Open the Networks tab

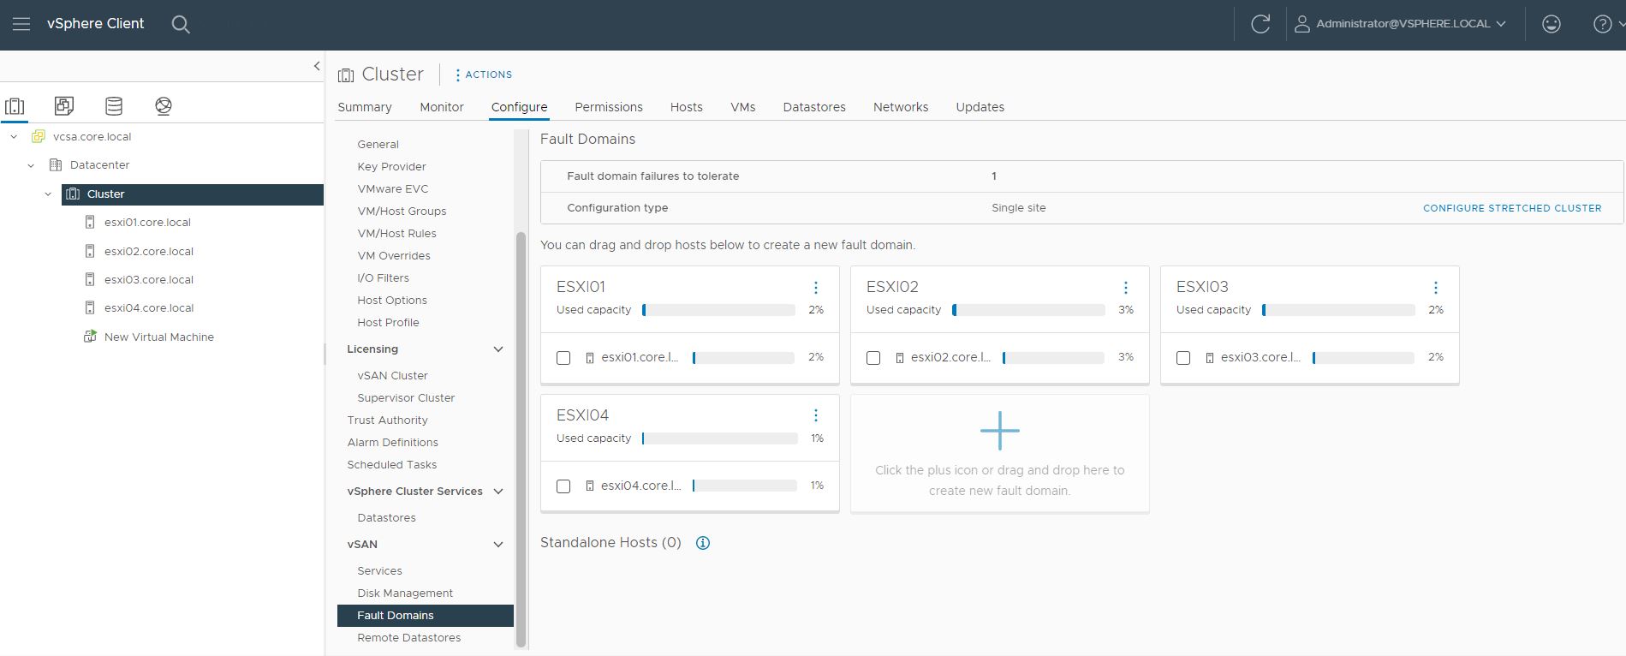point(901,107)
